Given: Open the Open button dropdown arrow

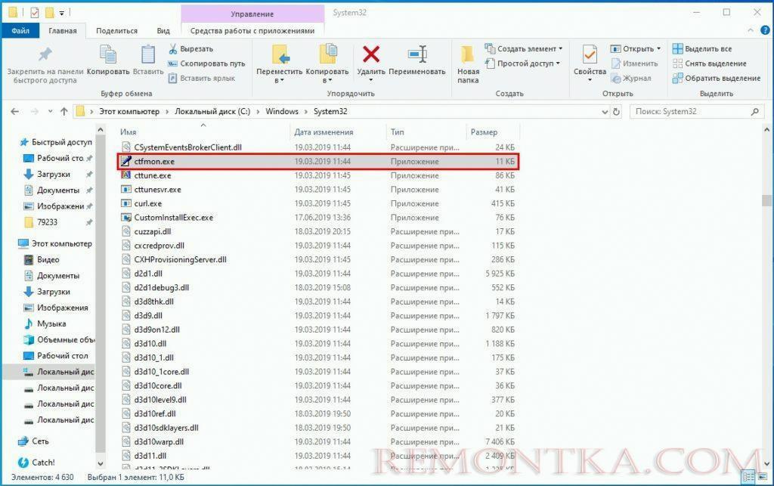Looking at the screenshot, I should 658,49.
